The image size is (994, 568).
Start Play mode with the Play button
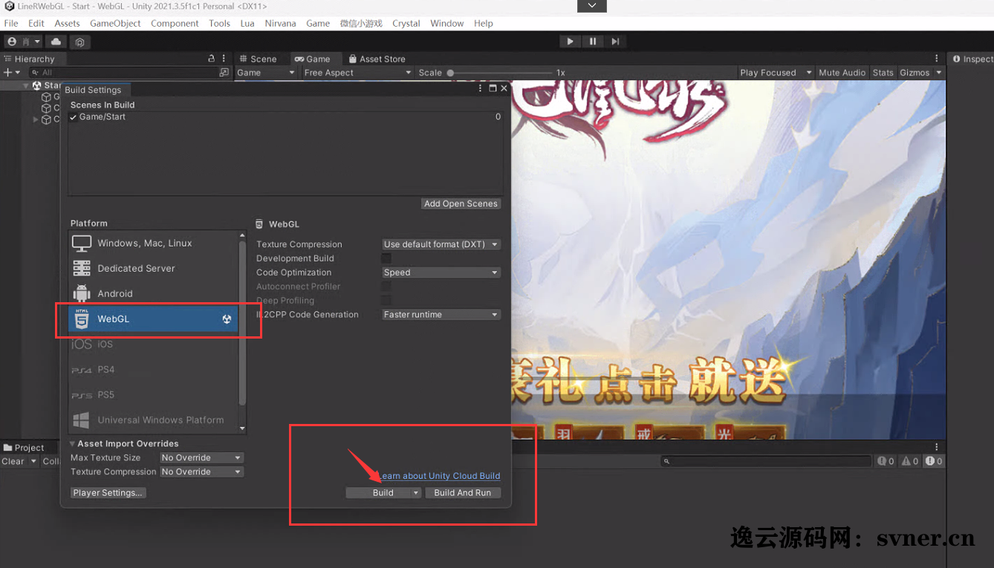[x=570, y=42]
